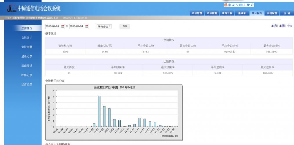Click the punctuation mode icon in the IME bar

click(x=237, y=5)
